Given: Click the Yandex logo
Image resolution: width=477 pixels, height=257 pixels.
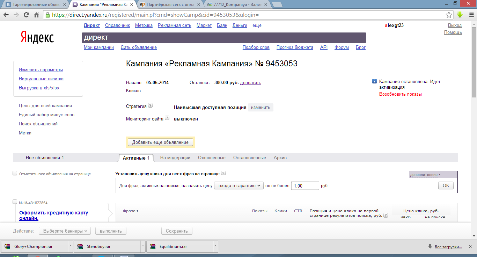Looking at the screenshot, I should [x=37, y=37].
